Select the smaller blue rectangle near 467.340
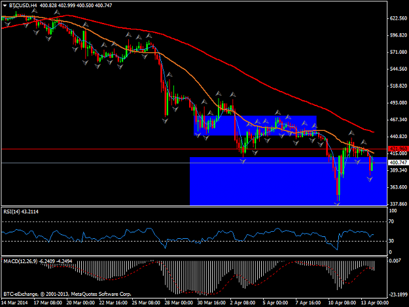Screen dimensions: 409x307 coord(255,126)
